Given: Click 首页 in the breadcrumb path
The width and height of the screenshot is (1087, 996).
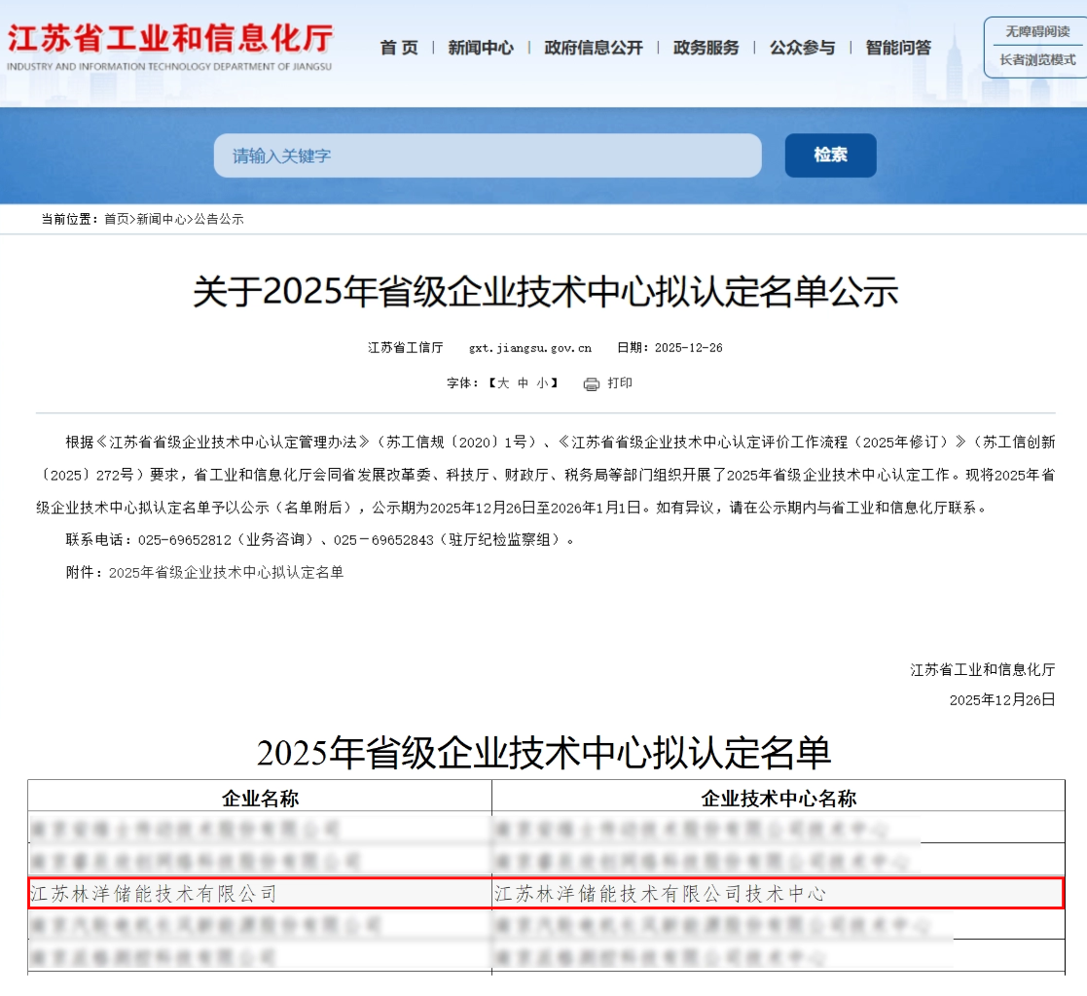Looking at the screenshot, I should 117,220.
